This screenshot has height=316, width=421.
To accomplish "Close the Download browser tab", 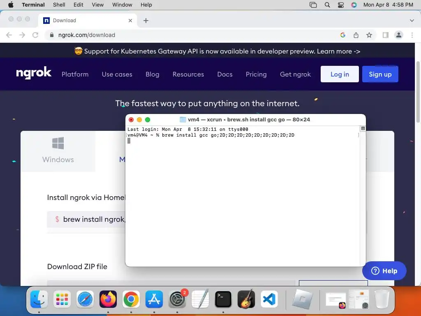I will coord(130,21).
